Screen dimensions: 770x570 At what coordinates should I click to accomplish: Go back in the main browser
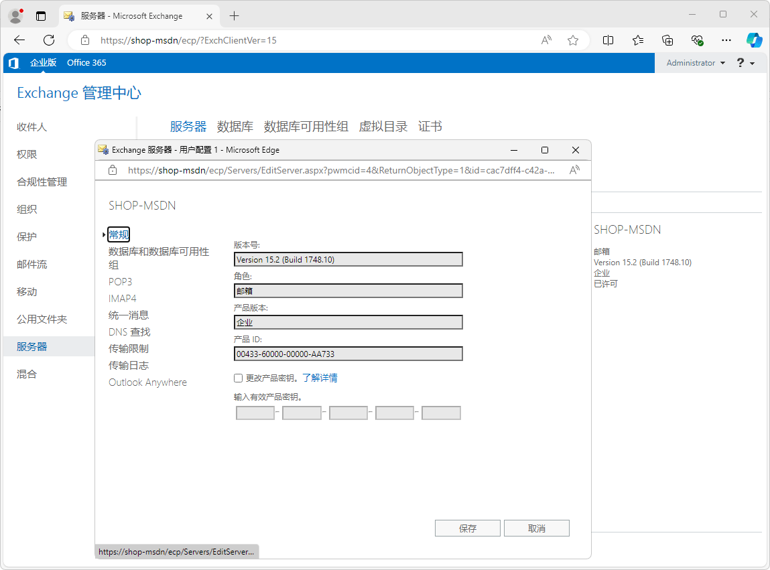(19, 40)
